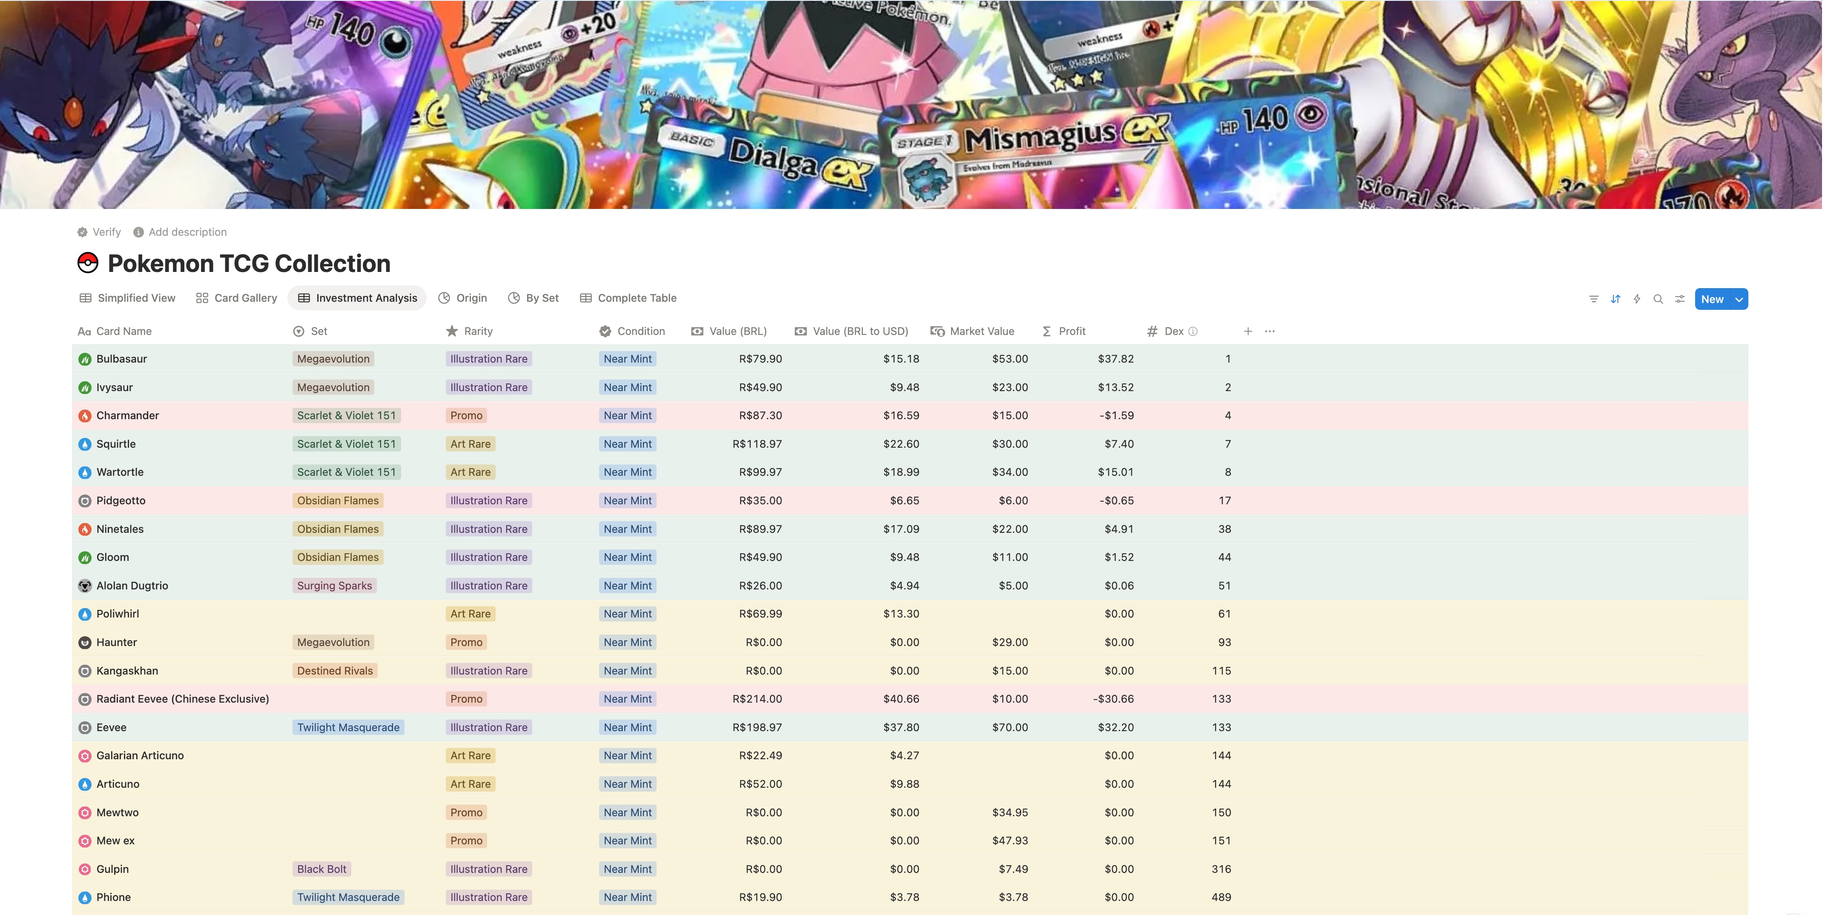Screen dimensions: 1825x915
Task: Click the search magnifier icon
Action: (x=1658, y=299)
